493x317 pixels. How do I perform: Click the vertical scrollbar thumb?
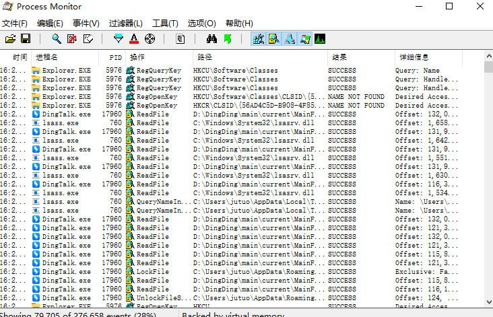click(488, 67)
